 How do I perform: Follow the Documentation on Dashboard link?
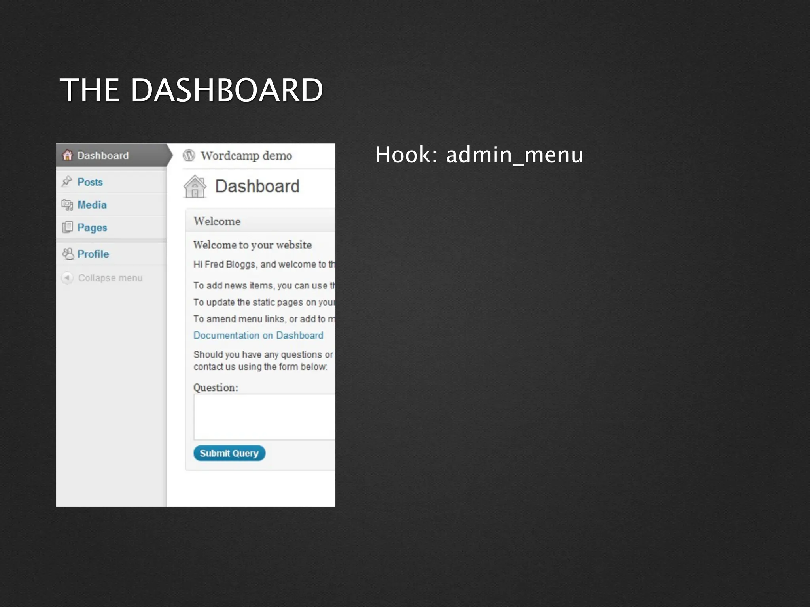pyautogui.click(x=258, y=336)
